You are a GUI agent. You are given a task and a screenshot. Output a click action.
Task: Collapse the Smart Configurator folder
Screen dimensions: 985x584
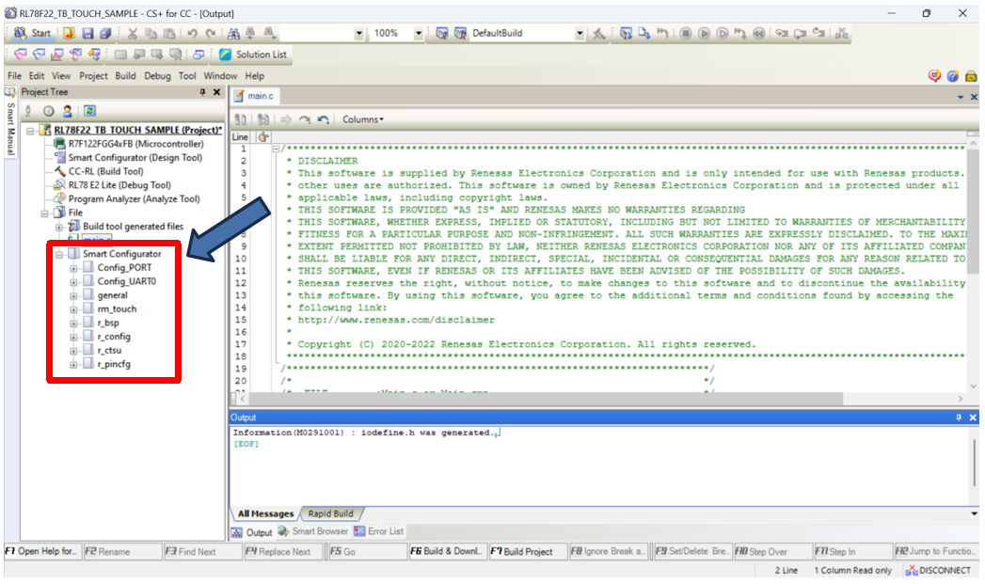pyautogui.click(x=60, y=254)
